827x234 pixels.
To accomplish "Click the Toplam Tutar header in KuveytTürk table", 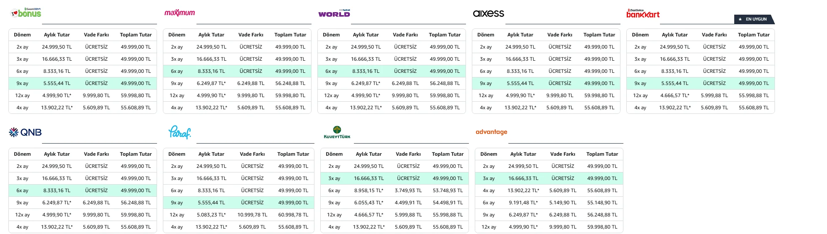I will tap(448, 154).
